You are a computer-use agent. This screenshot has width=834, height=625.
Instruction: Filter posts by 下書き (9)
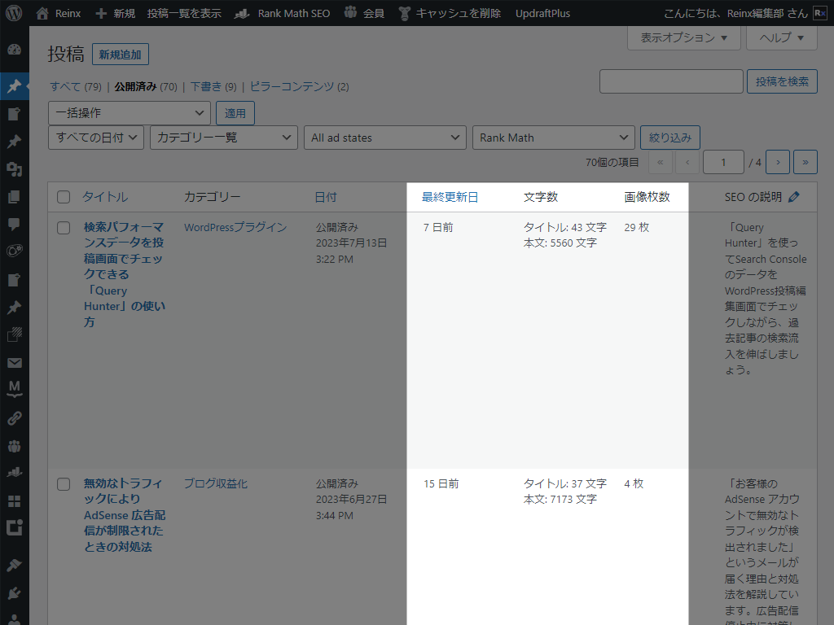tap(213, 86)
